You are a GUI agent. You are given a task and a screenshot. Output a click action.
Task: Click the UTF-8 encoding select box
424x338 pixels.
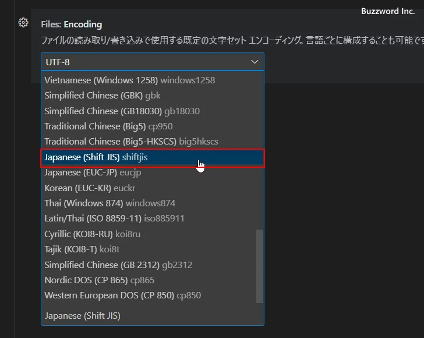(146, 62)
